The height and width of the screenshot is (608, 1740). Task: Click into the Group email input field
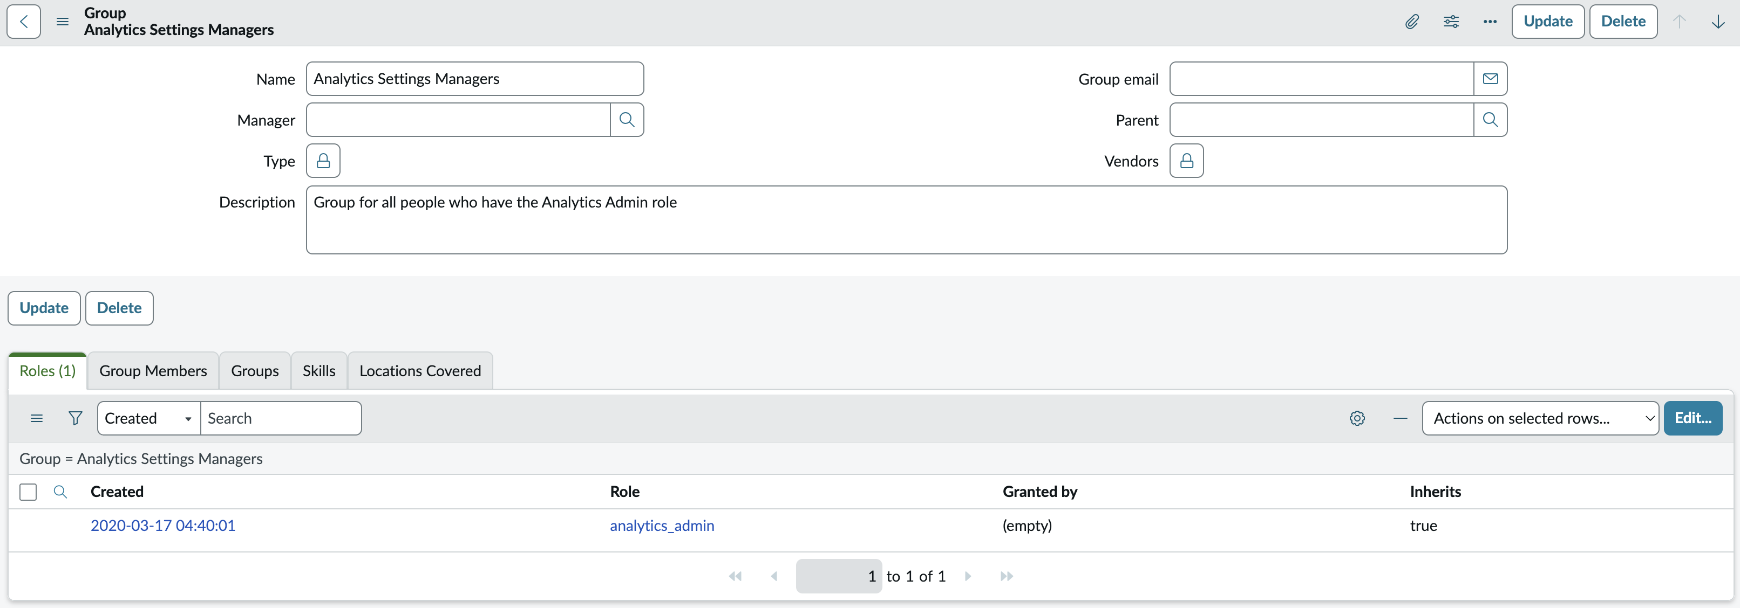coord(1322,79)
